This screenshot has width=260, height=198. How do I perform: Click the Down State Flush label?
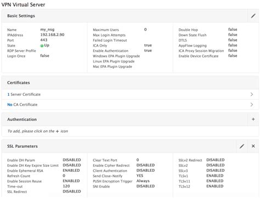[193, 35]
